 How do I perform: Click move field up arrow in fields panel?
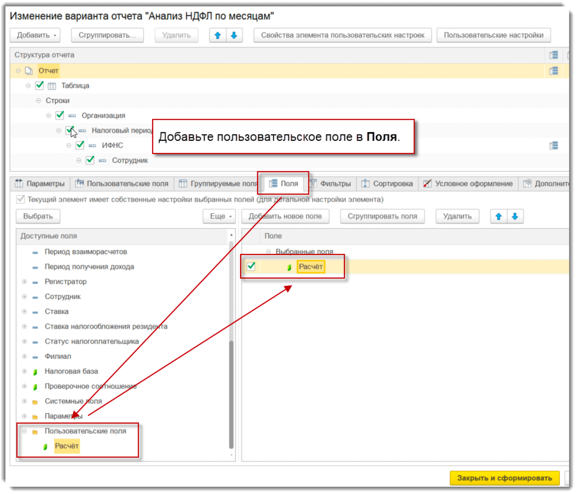tap(499, 216)
